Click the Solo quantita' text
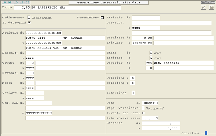Screen dimensions: 216x136 pyautogui.click(x=155, y=108)
